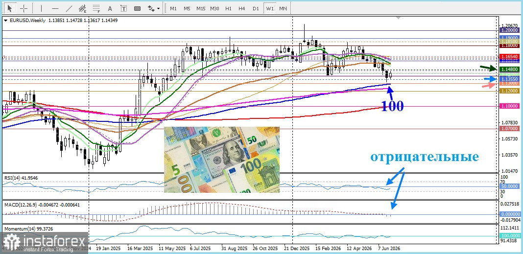Expand the arrows objects dropdown arrow
Image resolution: width=523 pixels, height=254 pixels.
(x=159, y=9)
